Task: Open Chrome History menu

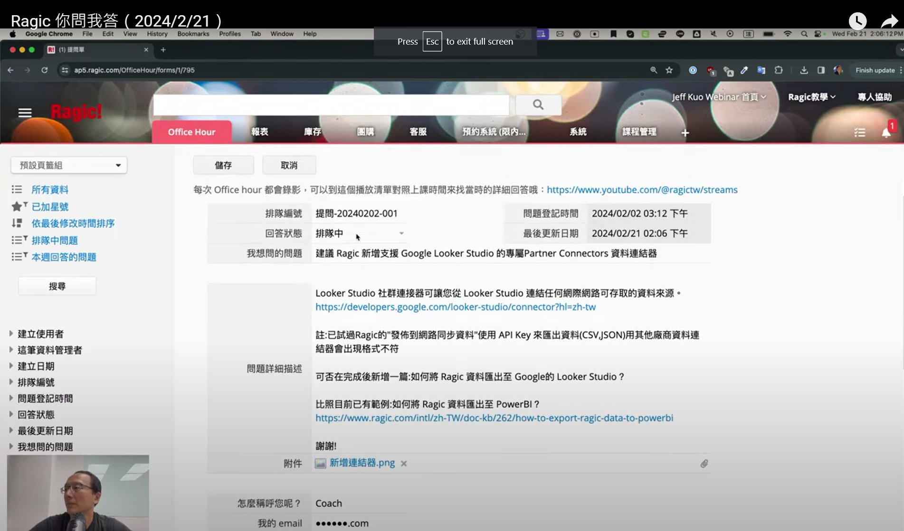Action: 157,34
